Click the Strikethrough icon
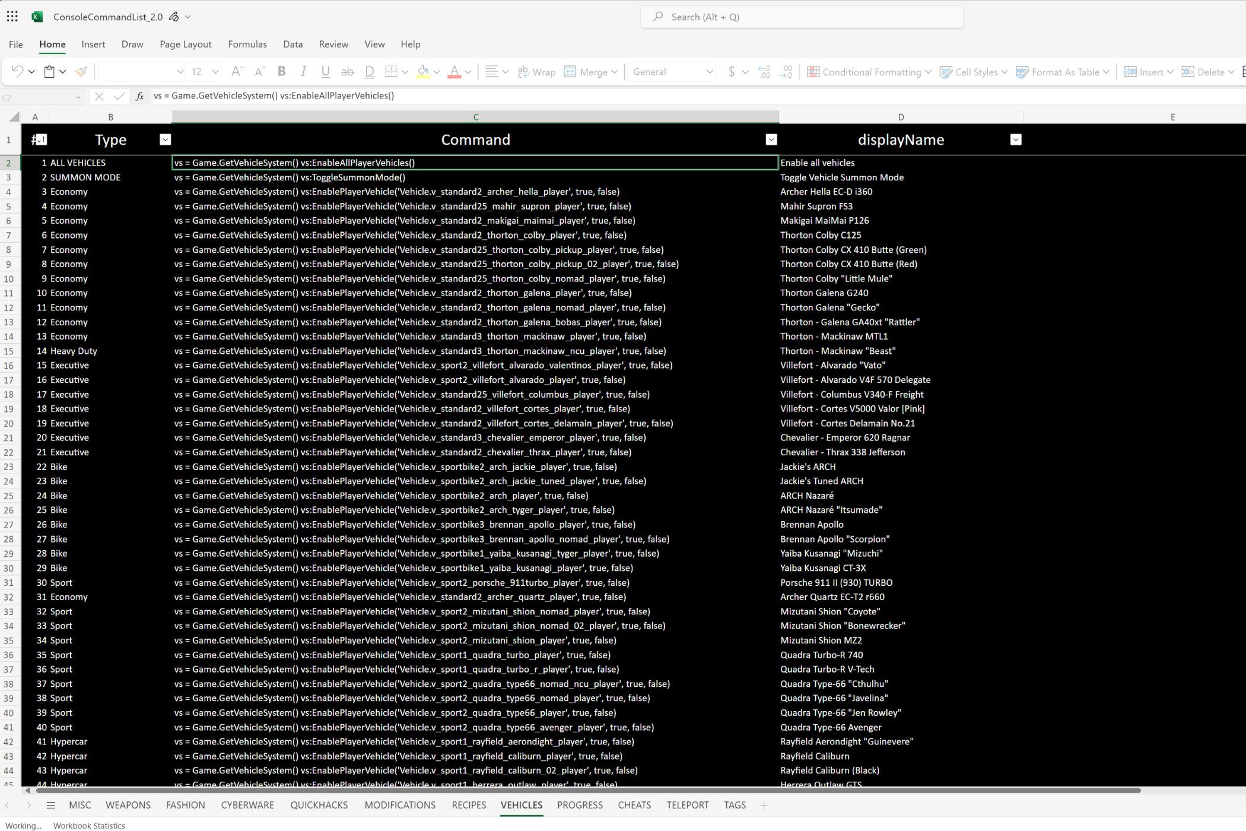 point(347,72)
